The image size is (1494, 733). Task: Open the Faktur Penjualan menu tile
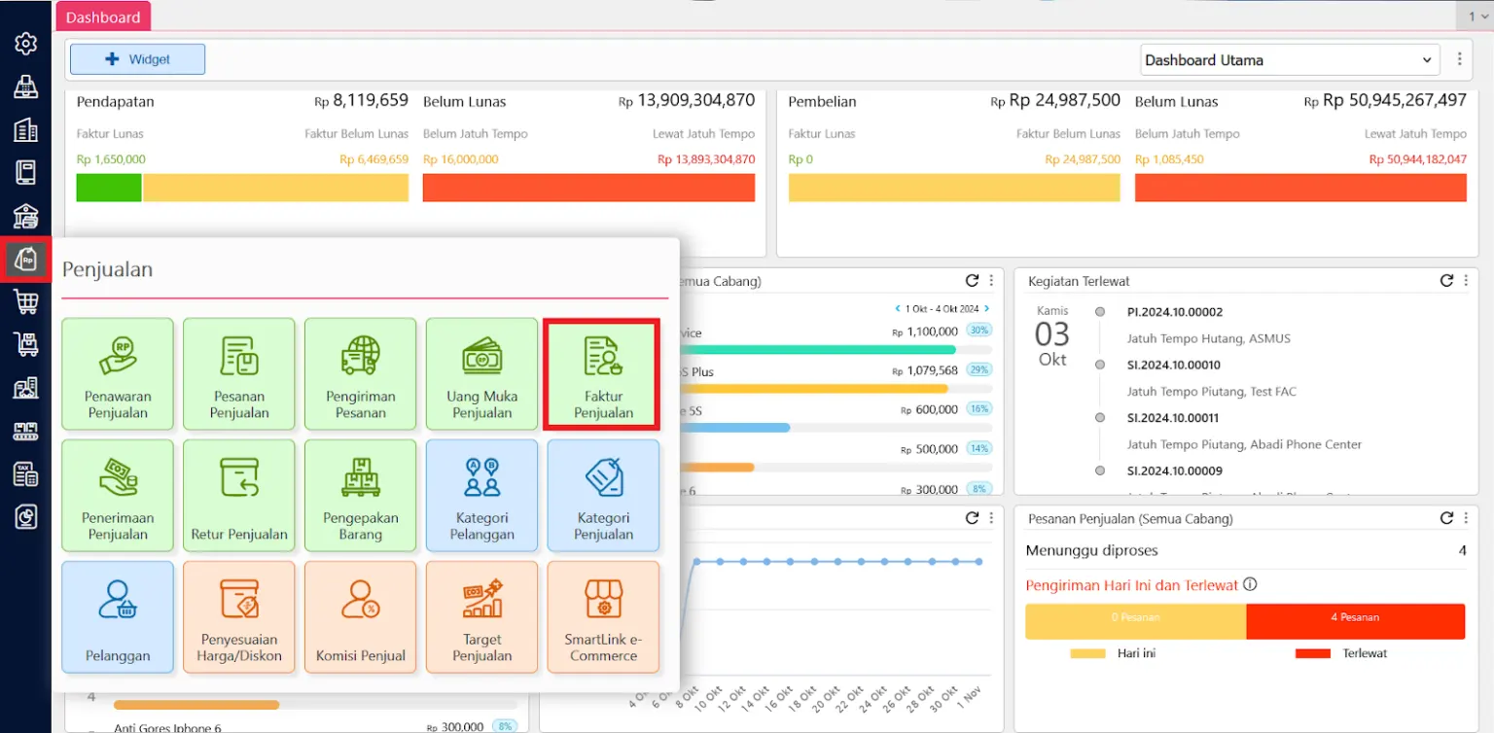point(603,374)
